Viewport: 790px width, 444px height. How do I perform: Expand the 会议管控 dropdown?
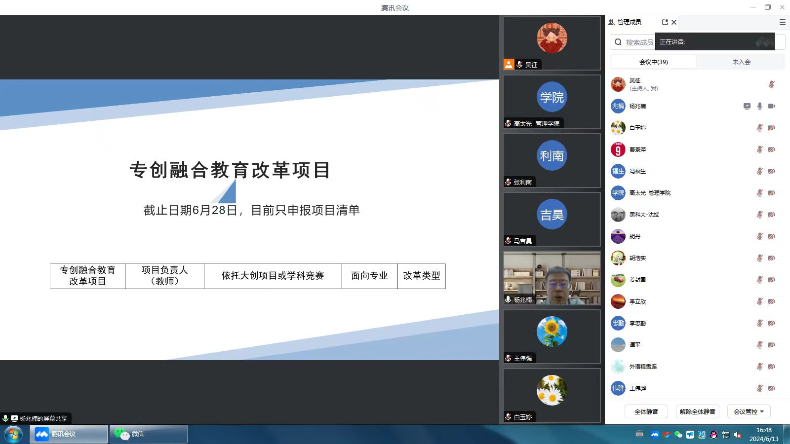coord(749,411)
